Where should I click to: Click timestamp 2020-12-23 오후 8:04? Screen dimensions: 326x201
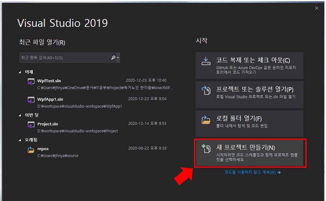point(147,99)
